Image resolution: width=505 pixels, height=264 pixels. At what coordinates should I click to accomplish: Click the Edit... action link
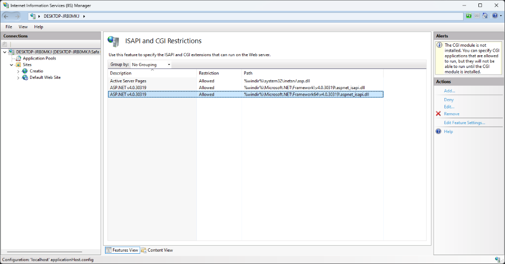click(x=449, y=107)
